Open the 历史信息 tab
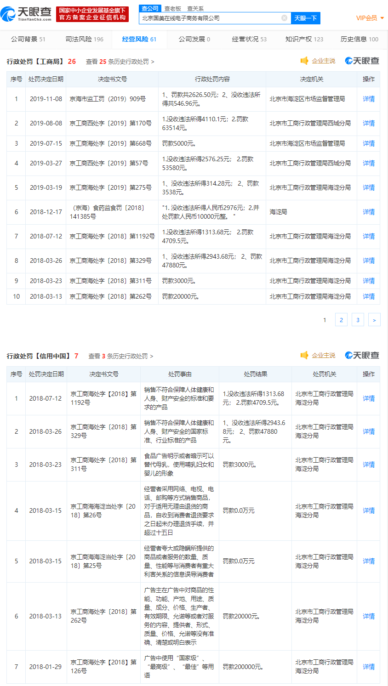This screenshot has height=686, width=388. [x=359, y=39]
